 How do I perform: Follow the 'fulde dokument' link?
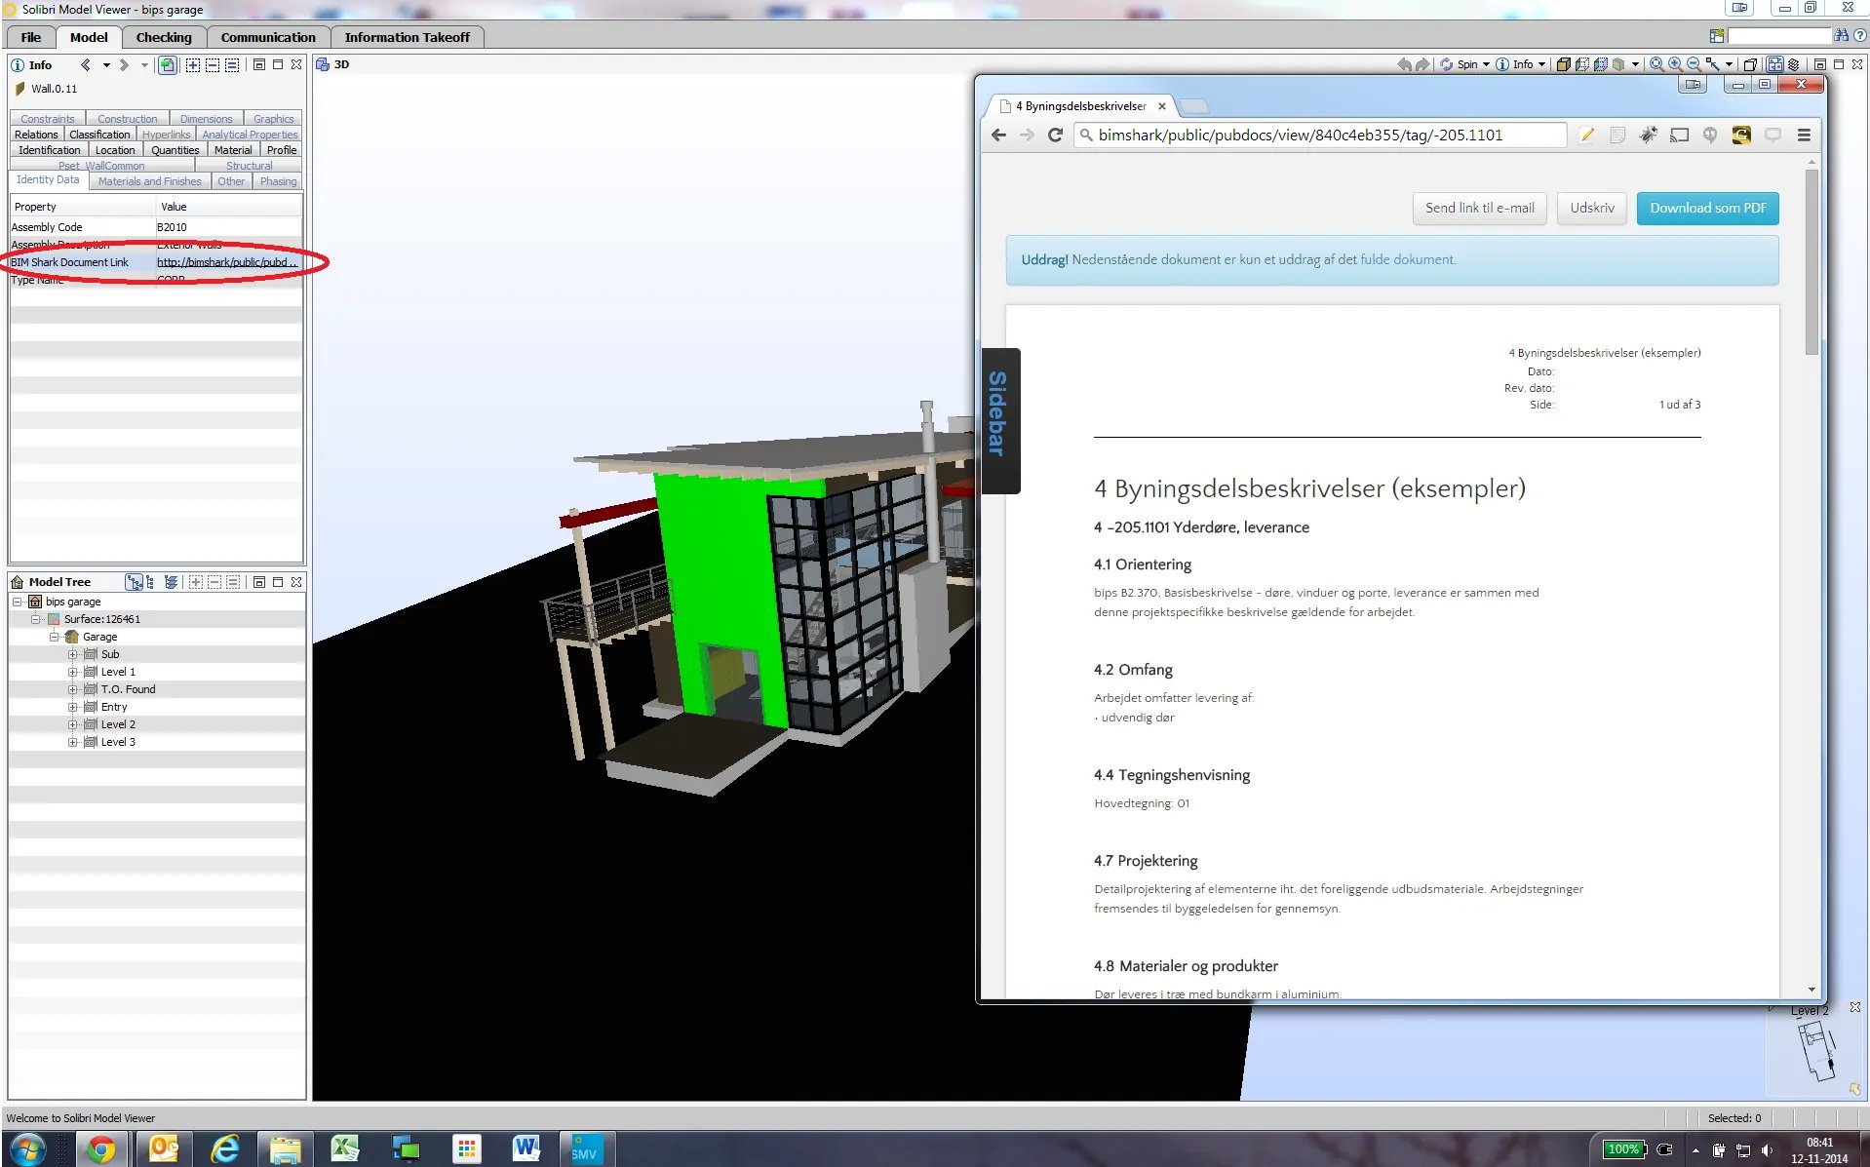[1407, 259]
